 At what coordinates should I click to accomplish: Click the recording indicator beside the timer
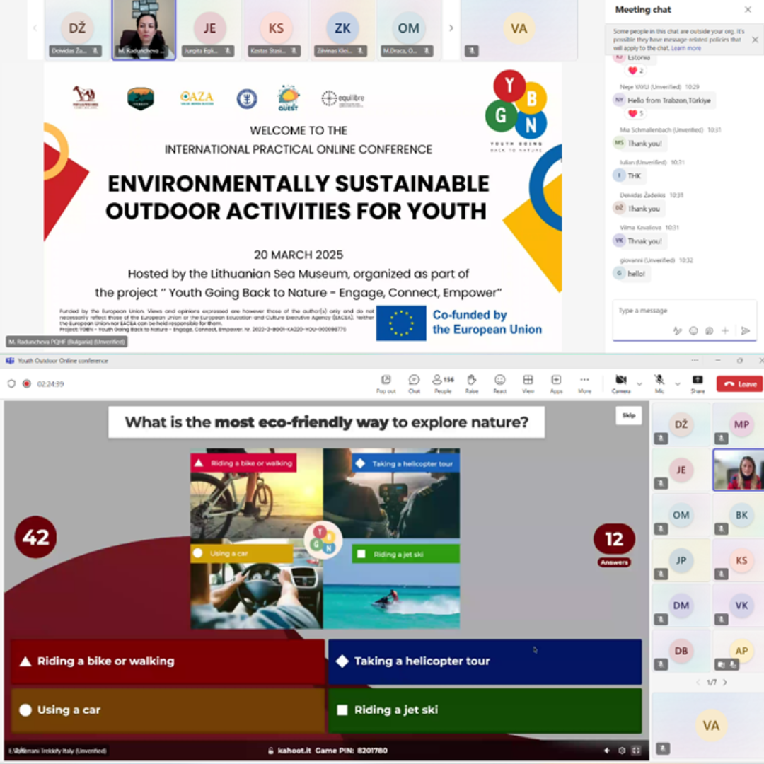point(27,383)
